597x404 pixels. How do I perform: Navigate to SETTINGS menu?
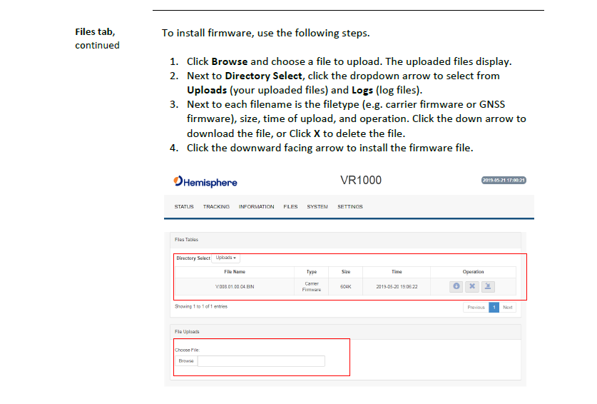350,207
